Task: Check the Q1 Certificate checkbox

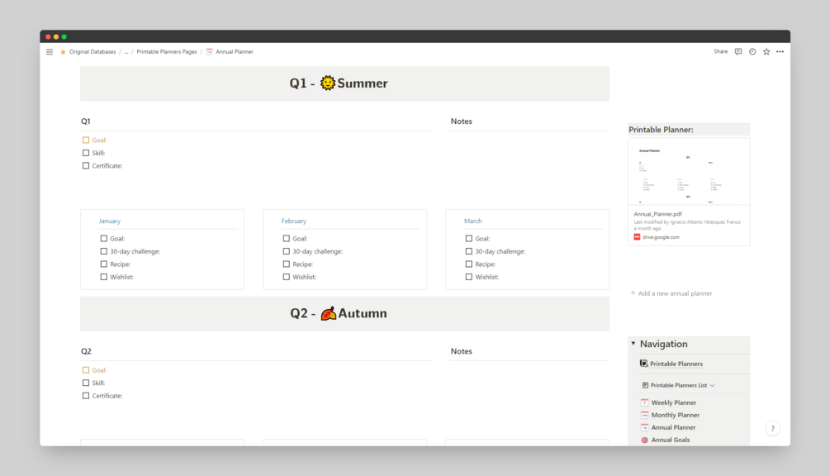Action: (x=86, y=166)
